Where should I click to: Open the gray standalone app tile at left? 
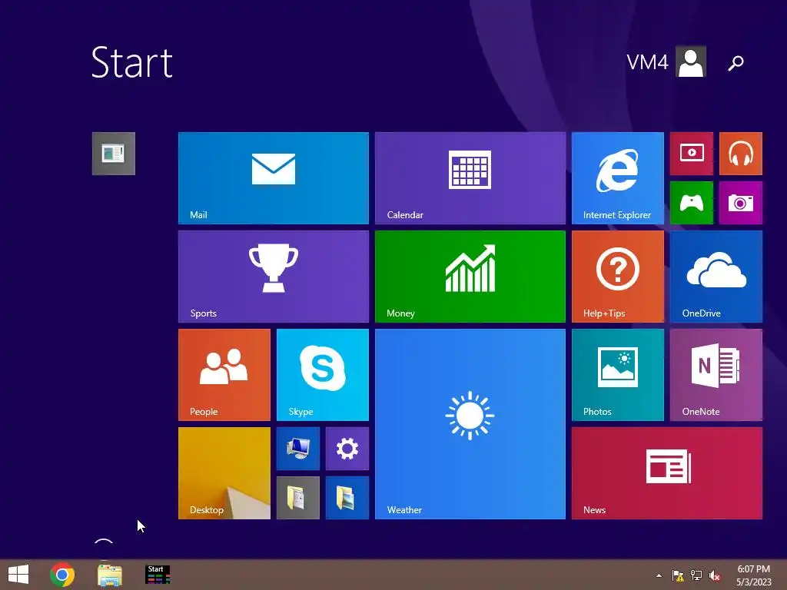tap(114, 154)
